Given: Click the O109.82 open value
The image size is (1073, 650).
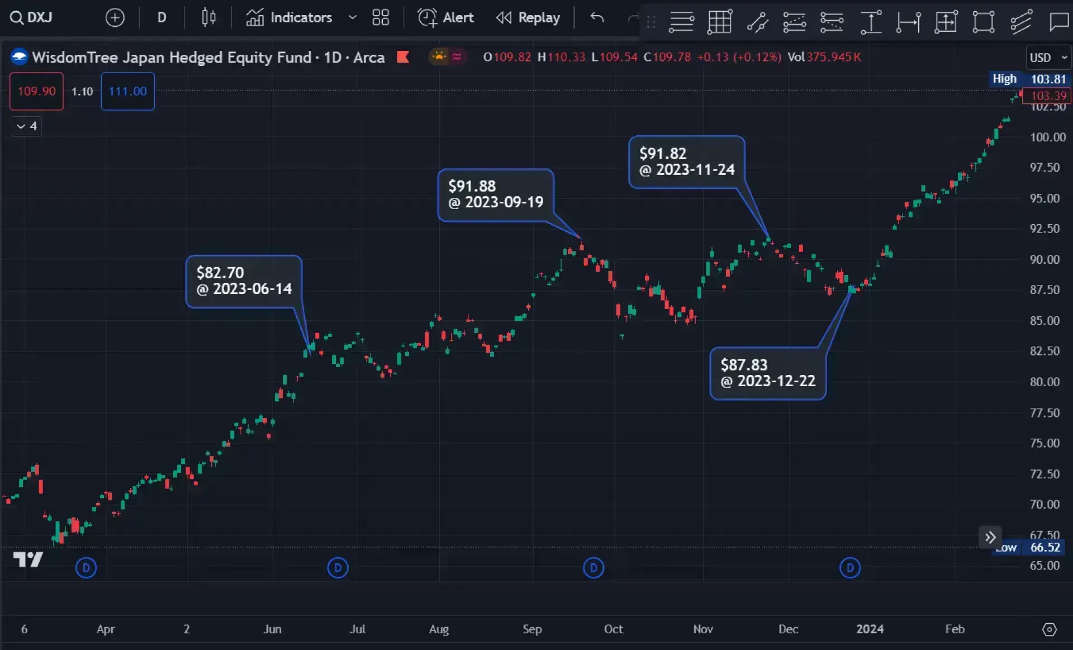Looking at the screenshot, I should pyautogui.click(x=507, y=57).
